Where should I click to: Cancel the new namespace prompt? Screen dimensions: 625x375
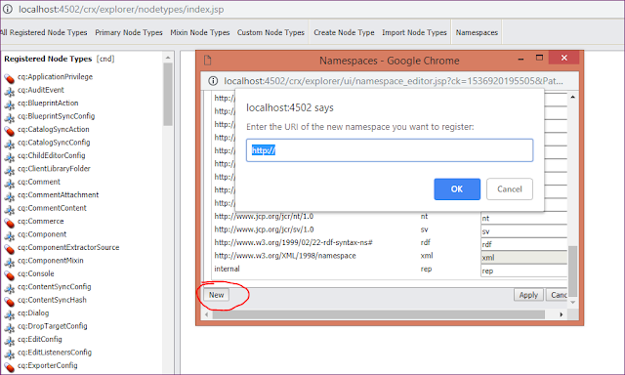tap(510, 188)
